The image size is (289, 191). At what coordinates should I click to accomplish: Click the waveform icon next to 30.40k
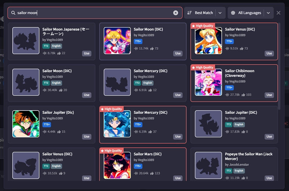point(44,90)
